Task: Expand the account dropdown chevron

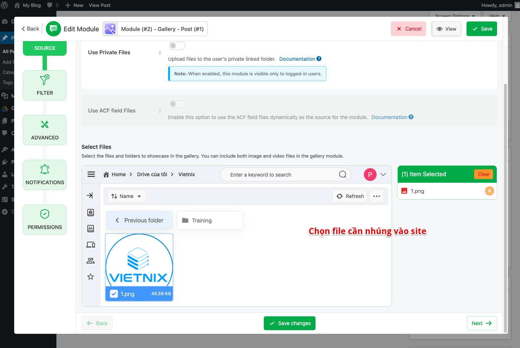Action: click(383, 174)
